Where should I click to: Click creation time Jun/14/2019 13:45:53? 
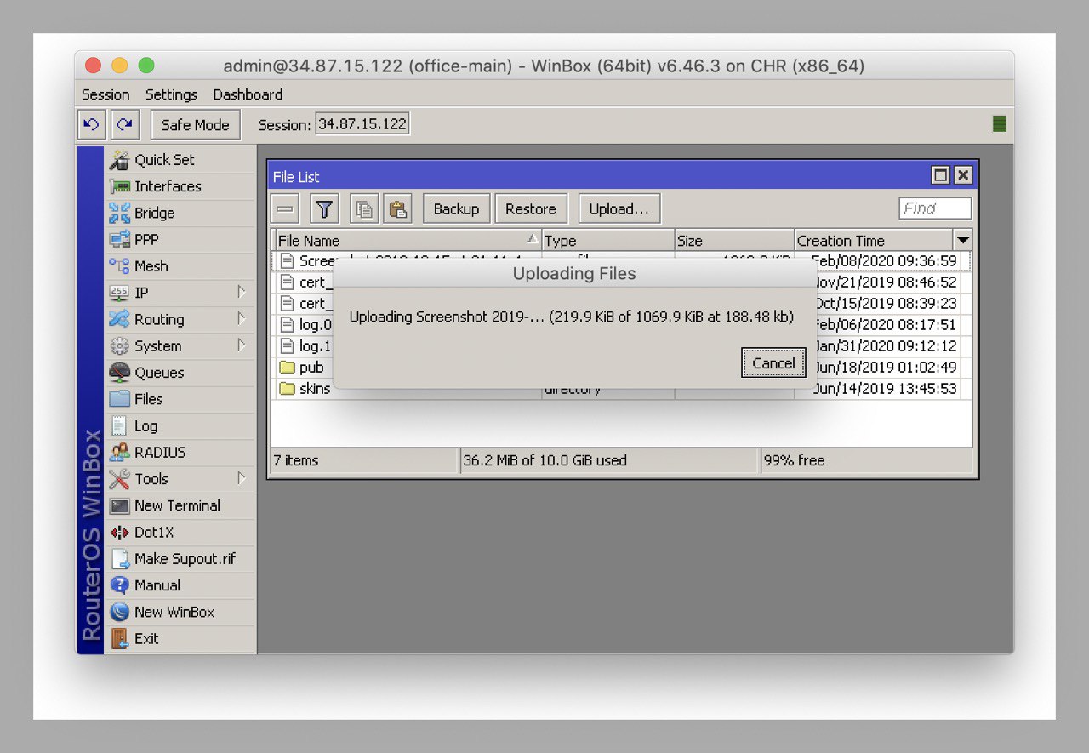[885, 389]
